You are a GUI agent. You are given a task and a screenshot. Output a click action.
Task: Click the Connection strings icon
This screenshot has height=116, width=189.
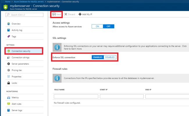[8, 57]
